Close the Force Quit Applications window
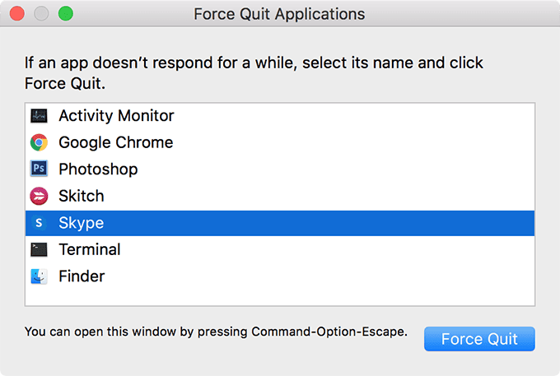This screenshot has width=560, height=376. tap(17, 13)
